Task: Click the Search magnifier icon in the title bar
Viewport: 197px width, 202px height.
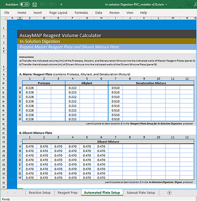Action: [x=196, y=5]
